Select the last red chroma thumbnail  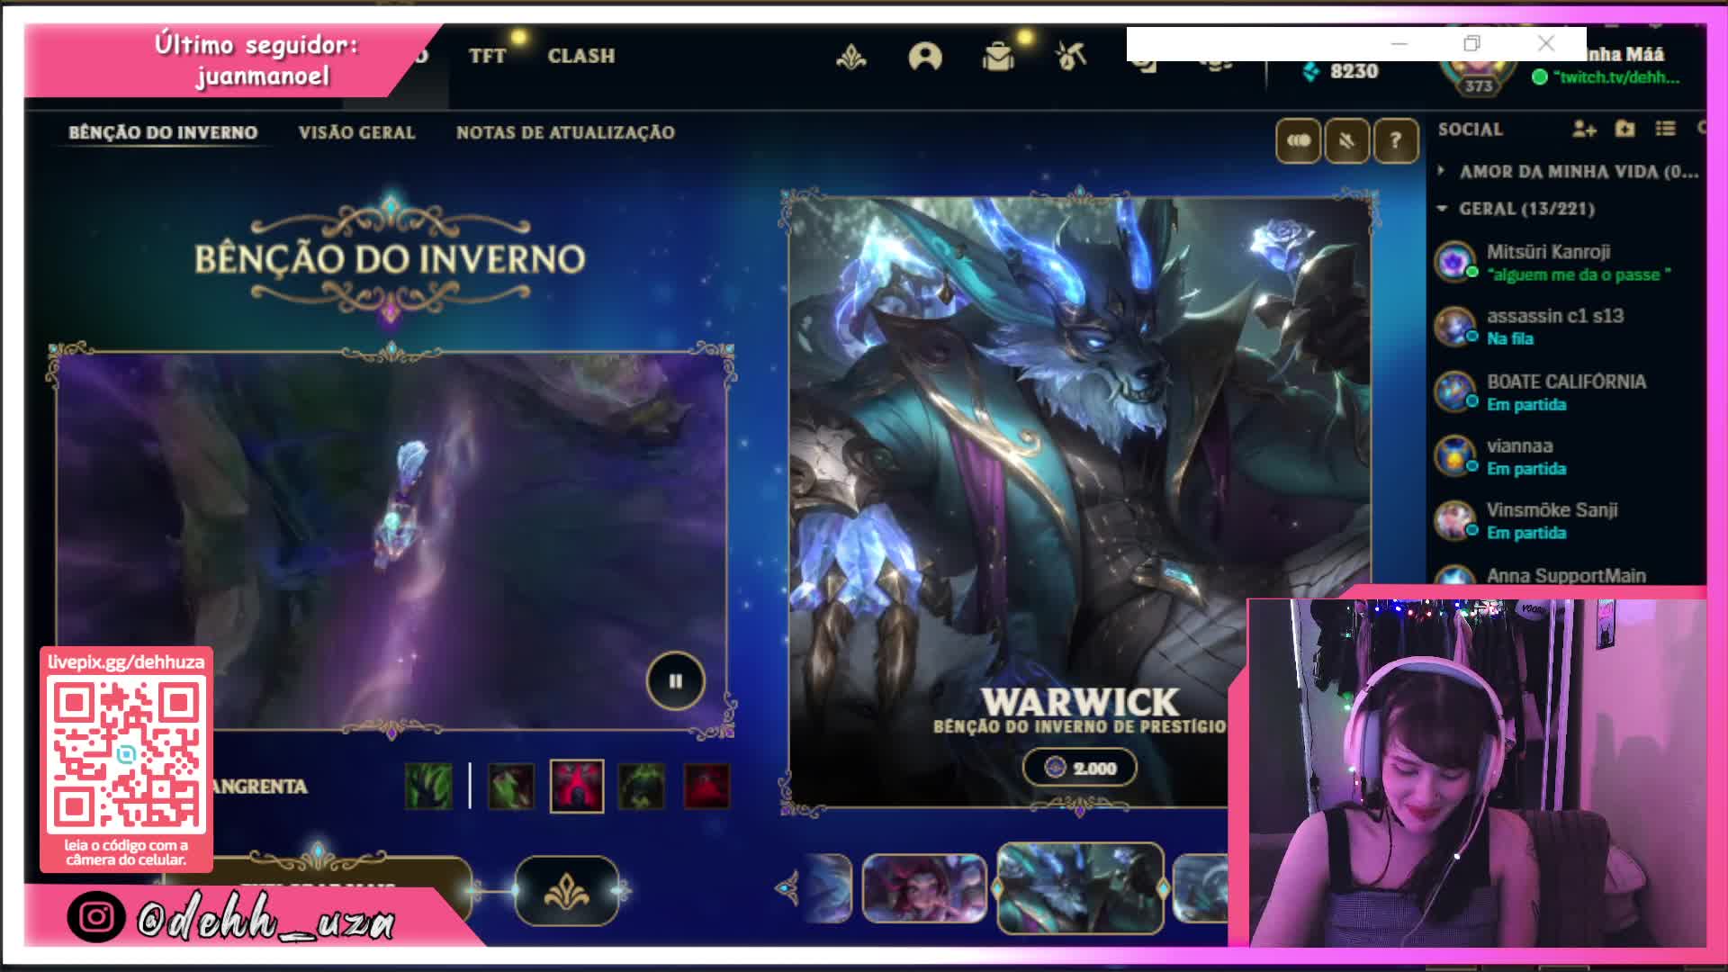click(706, 787)
